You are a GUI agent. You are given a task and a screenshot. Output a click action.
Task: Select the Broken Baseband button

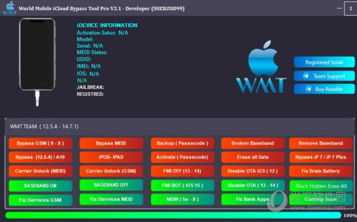click(253, 143)
